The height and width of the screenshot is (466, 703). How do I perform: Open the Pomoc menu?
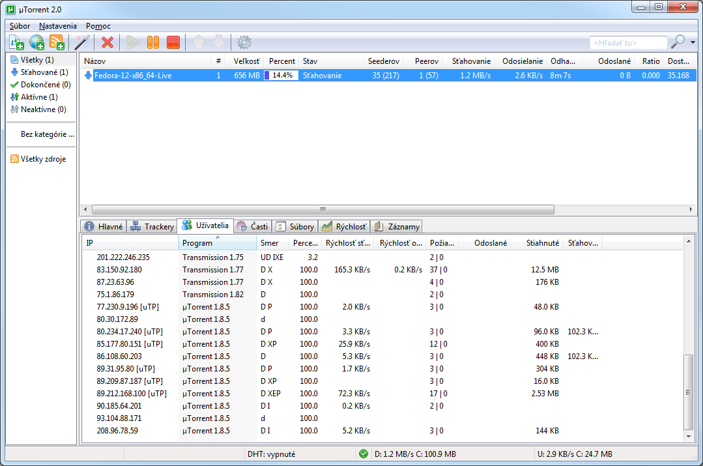click(98, 26)
